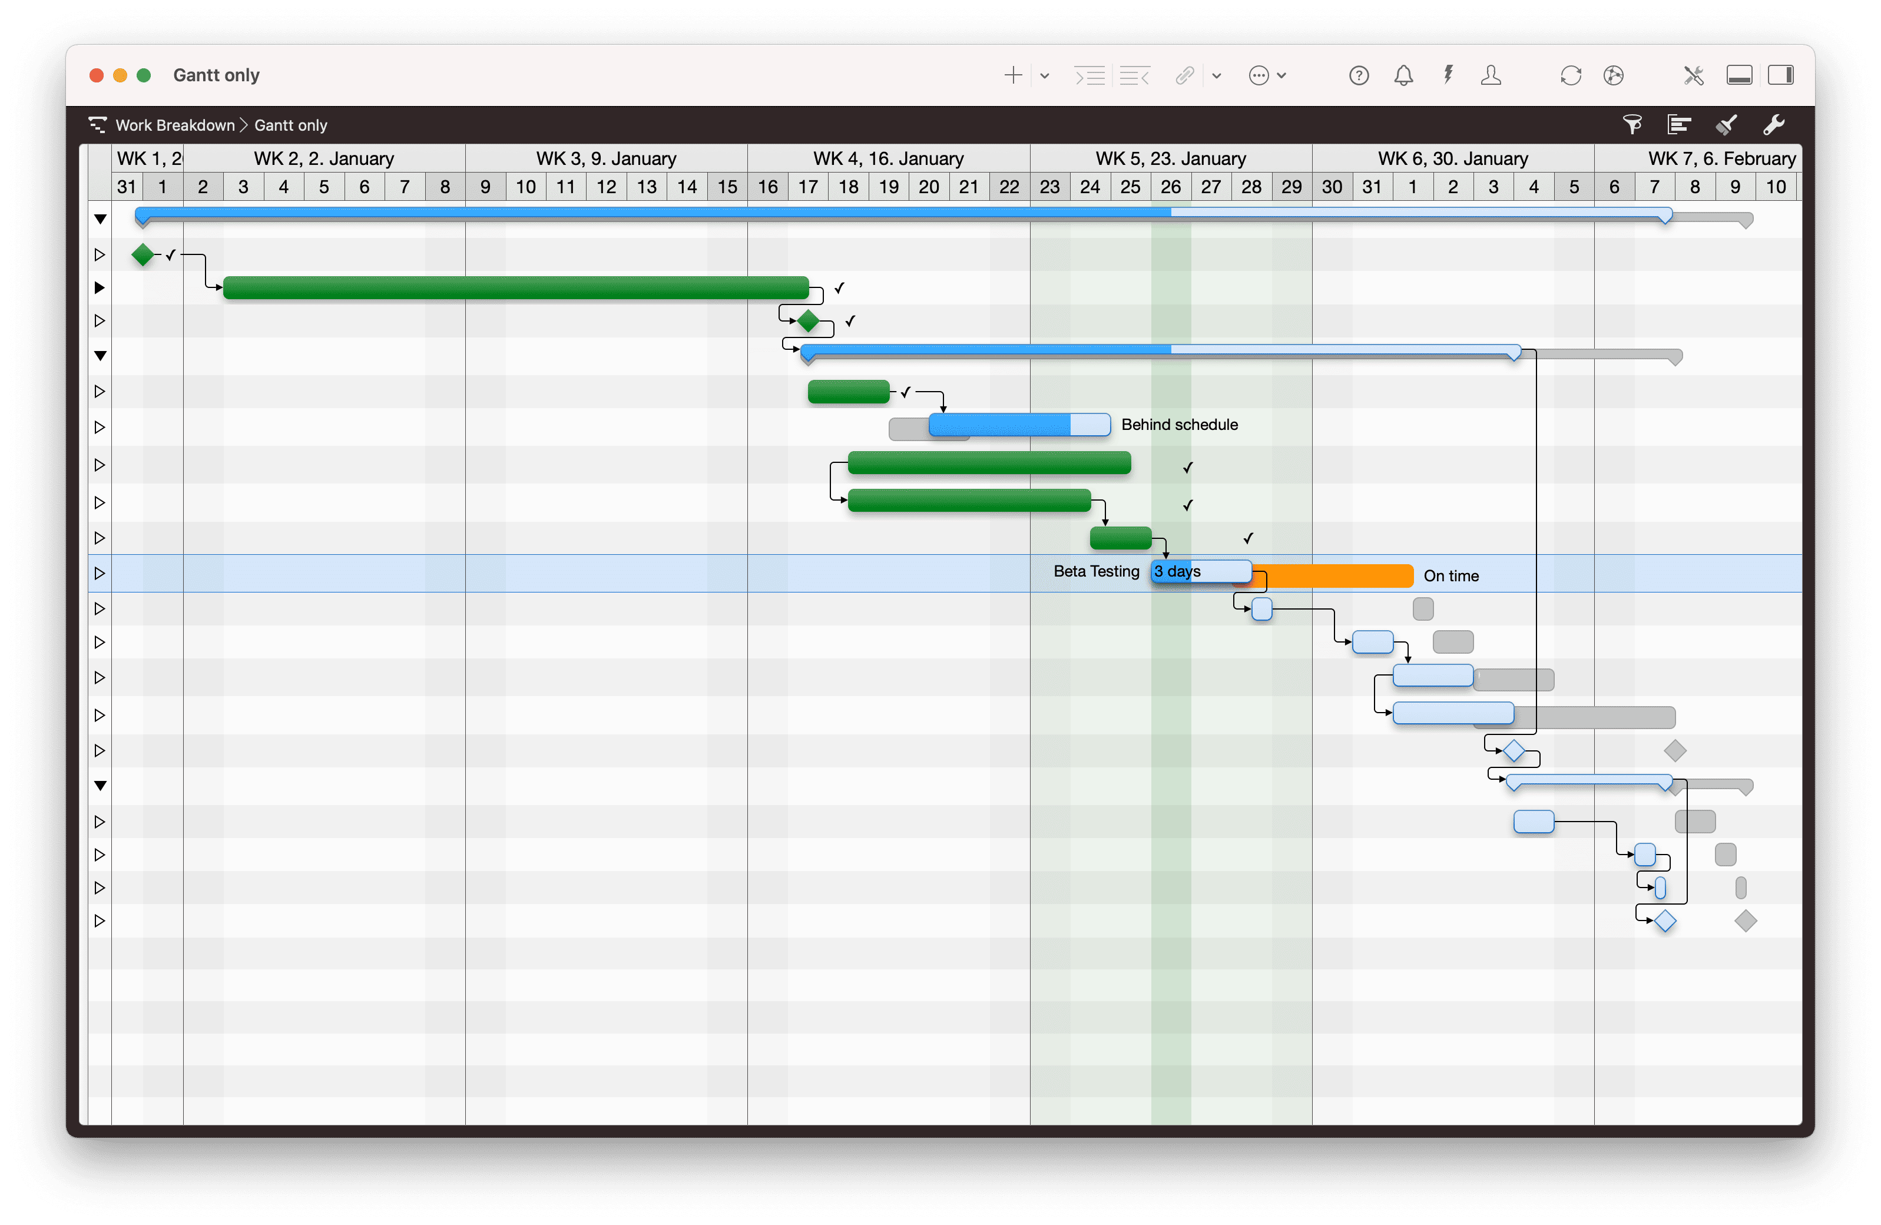Click the lightning catch-up icon in the toolbar
Image resolution: width=1881 pixels, height=1225 pixels.
(x=1448, y=75)
